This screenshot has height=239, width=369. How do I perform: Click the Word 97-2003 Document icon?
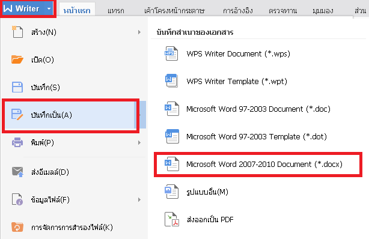tap(171, 109)
